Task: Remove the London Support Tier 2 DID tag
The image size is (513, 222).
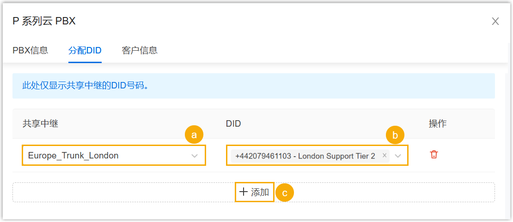Action: point(385,156)
